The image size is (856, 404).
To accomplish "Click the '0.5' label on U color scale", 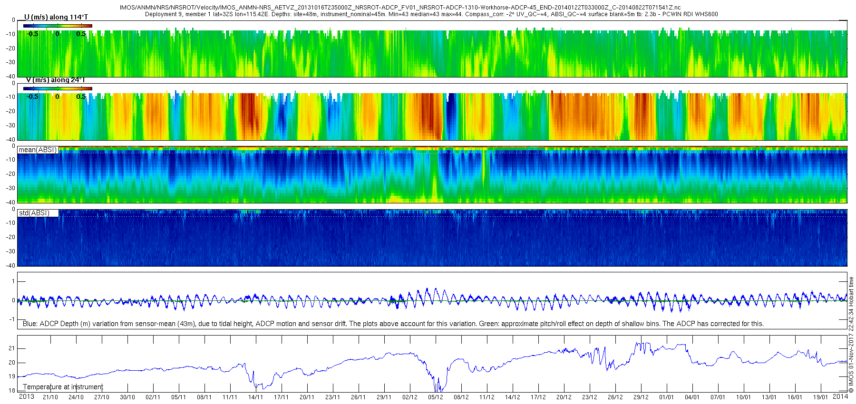I will pos(81,34).
